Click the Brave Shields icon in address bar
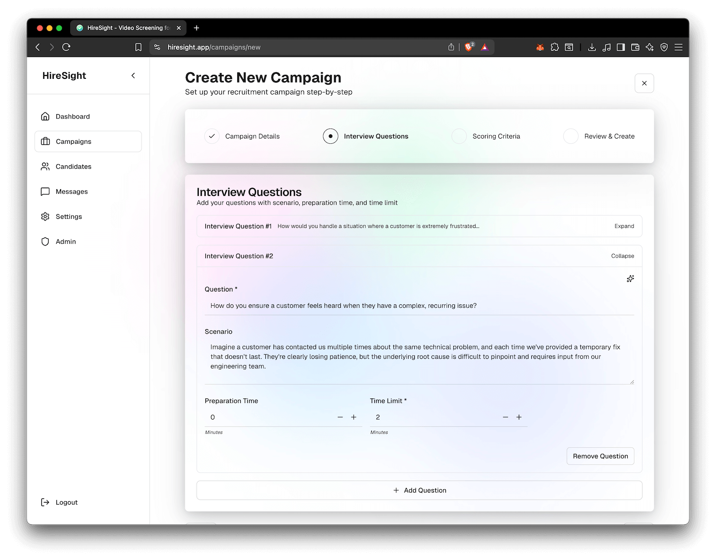Image resolution: width=716 pixels, height=560 pixels. point(469,47)
